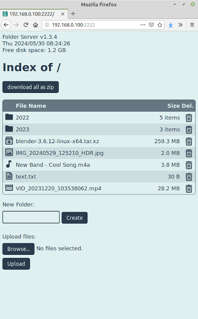Click Browse to choose upload files

18,249
